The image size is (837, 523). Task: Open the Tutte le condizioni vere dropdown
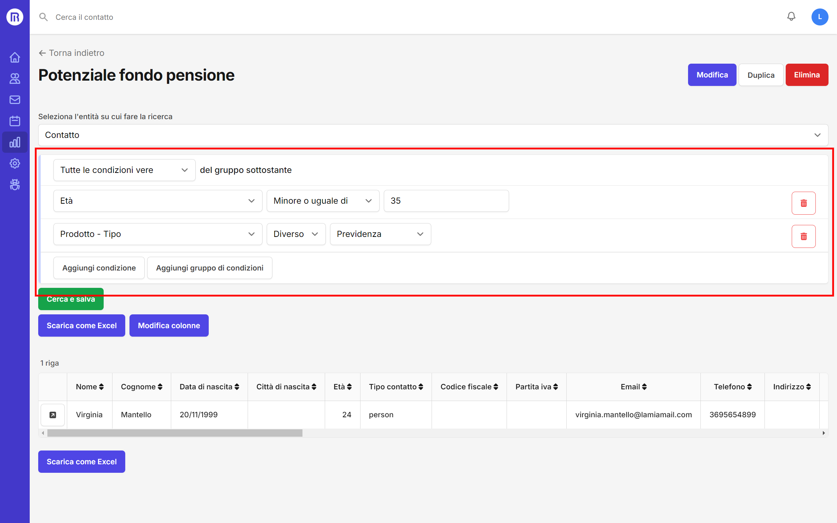124,170
